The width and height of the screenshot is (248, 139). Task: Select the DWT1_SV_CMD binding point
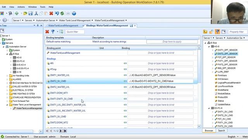tap(58, 117)
